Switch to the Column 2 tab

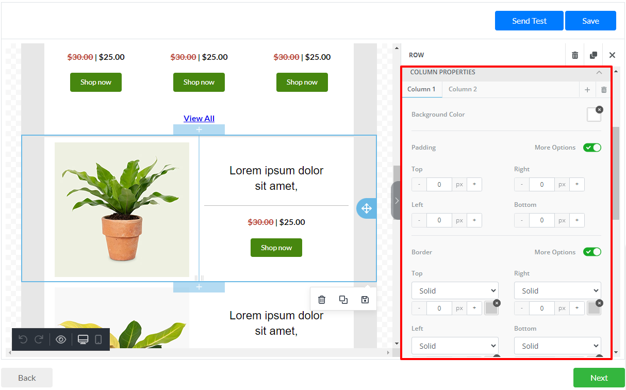click(x=463, y=89)
